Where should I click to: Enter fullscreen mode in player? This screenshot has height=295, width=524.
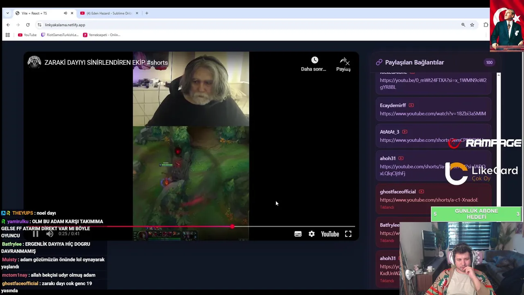tap(348, 234)
